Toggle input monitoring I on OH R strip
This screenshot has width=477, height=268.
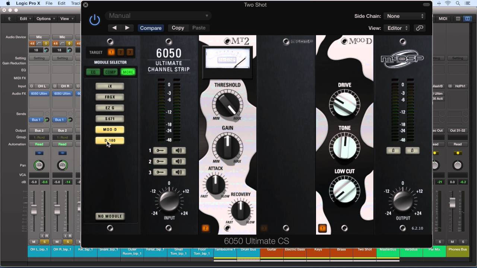coord(66,236)
